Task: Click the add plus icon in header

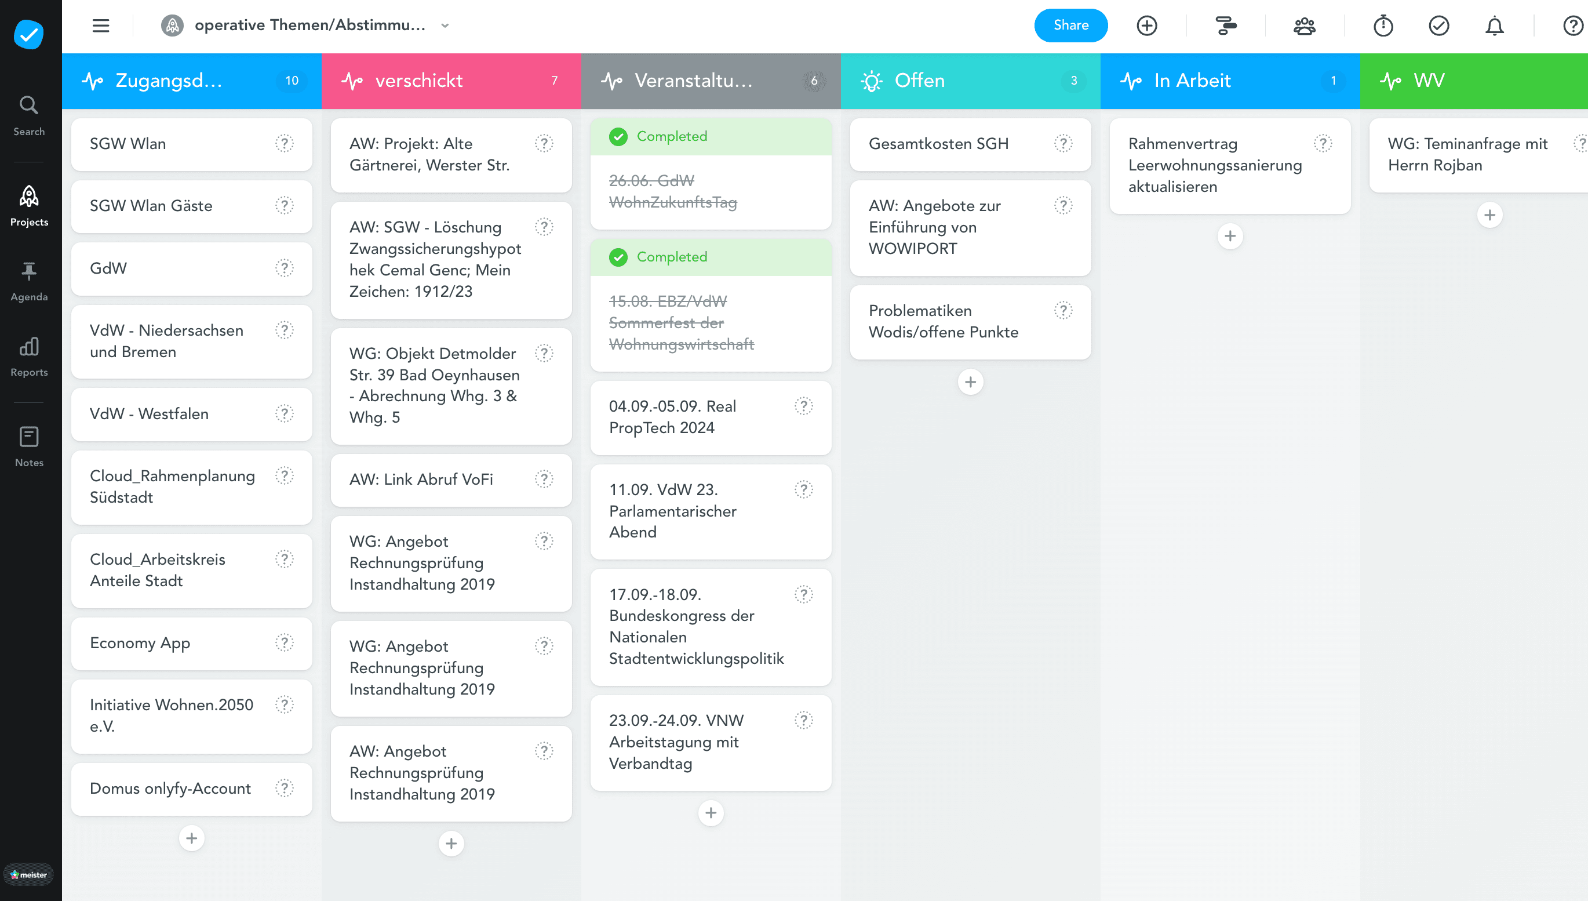Action: (1146, 26)
